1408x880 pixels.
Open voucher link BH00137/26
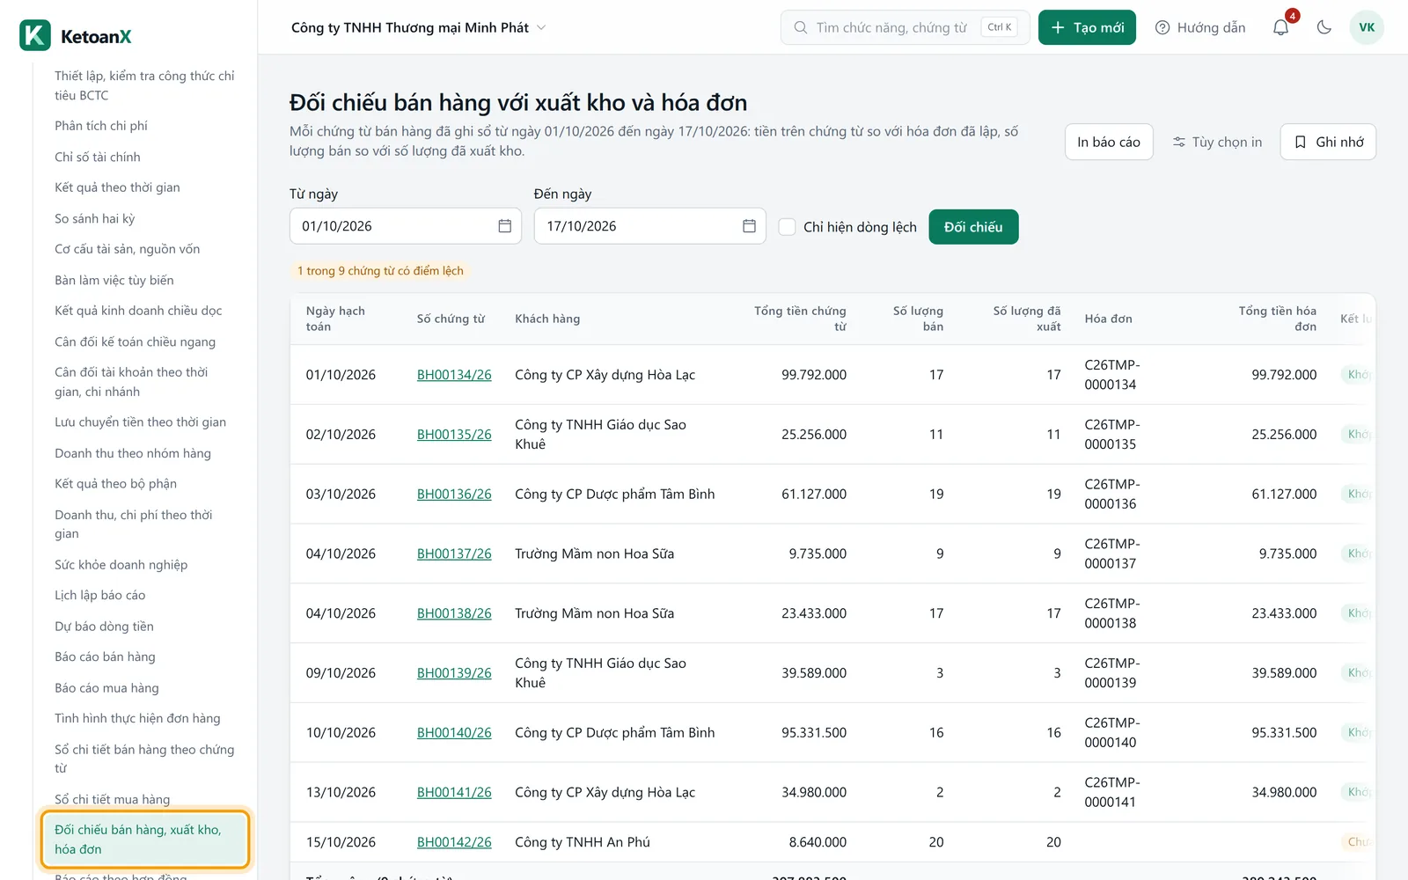[x=454, y=554]
